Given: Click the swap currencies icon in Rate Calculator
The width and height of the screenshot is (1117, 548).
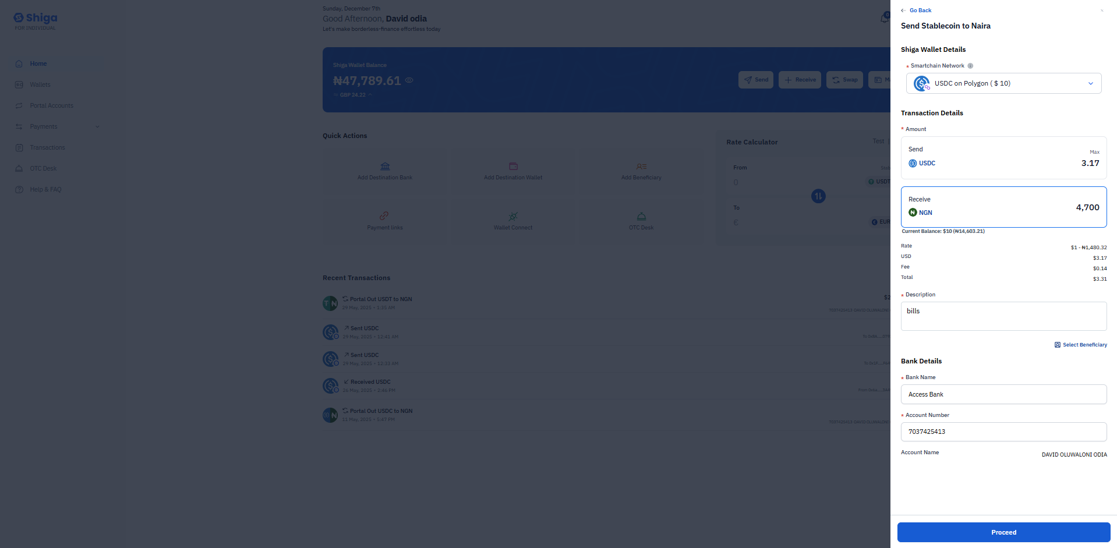Looking at the screenshot, I should (x=818, y=196).
